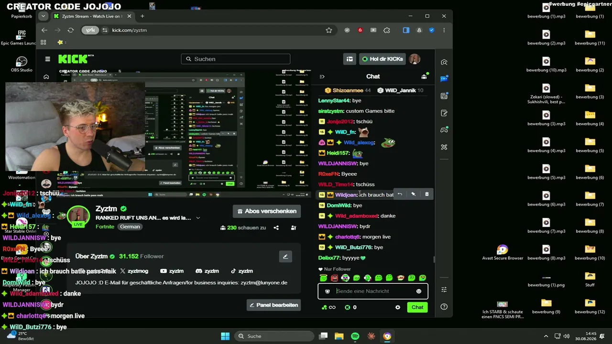
Task: Reload the kick.com page
Action: tap(71, 30)
